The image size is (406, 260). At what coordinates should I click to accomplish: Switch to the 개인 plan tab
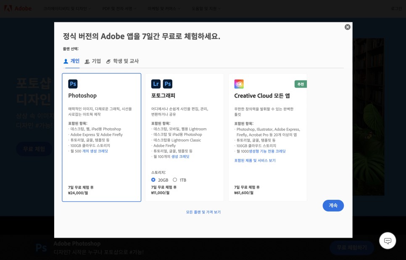[72, 61]
